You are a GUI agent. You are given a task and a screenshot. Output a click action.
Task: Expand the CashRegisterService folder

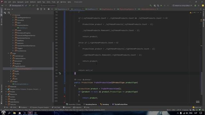[x=13, y=18]
